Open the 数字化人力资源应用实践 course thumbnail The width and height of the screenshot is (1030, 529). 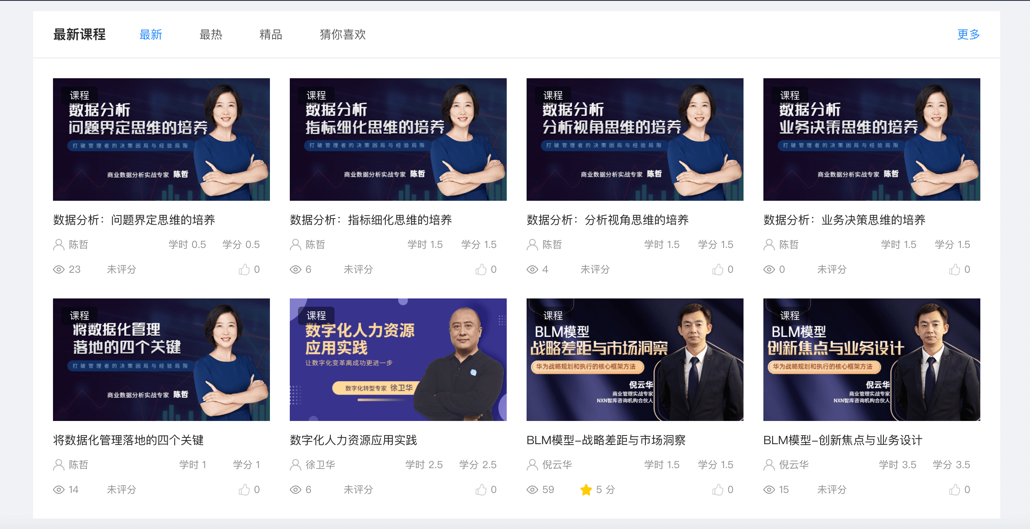398,360
